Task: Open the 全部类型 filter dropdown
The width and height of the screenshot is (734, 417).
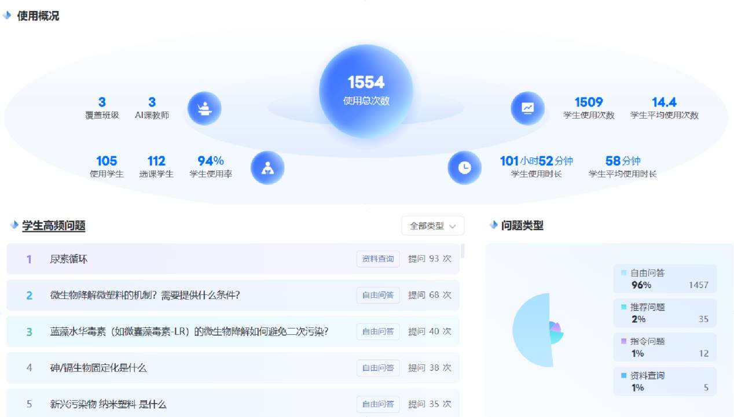Action: [432, 226]
